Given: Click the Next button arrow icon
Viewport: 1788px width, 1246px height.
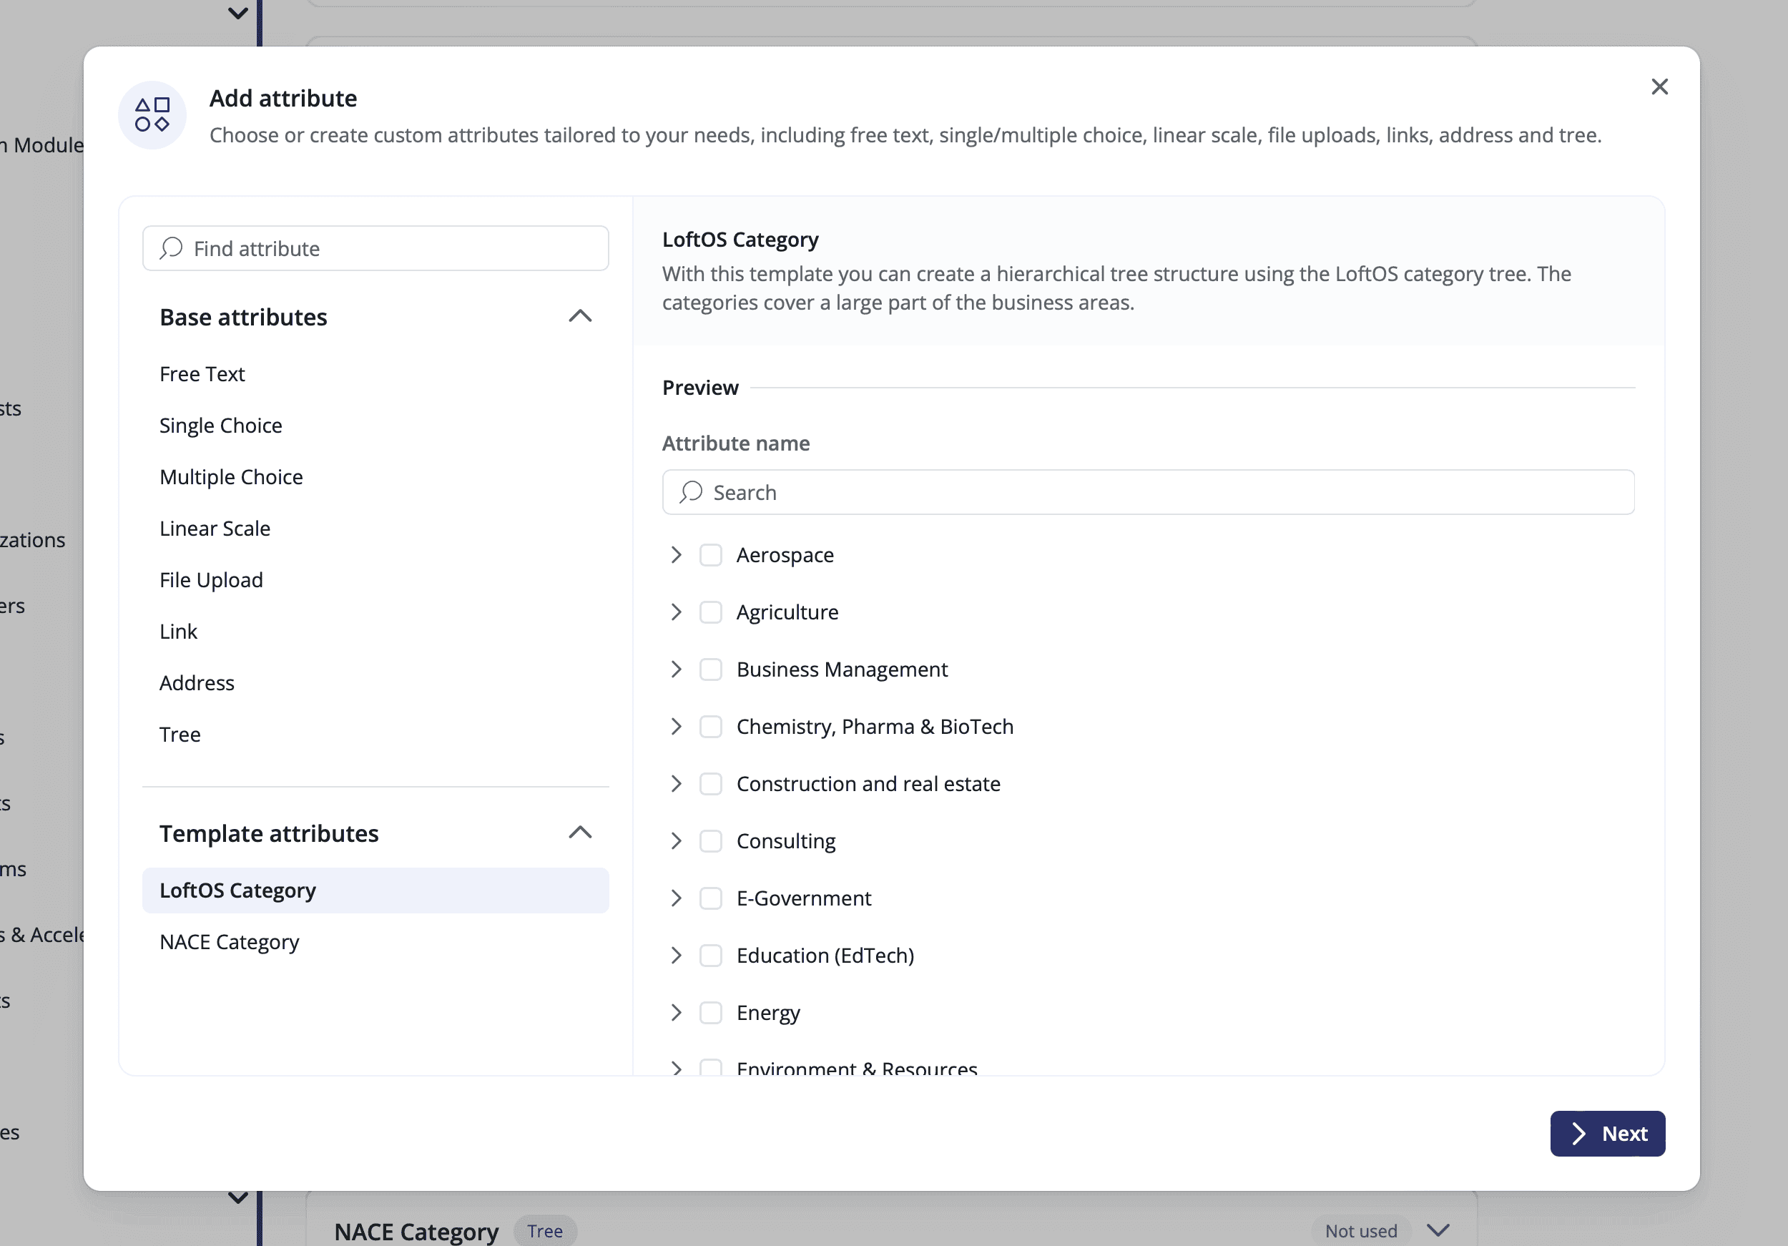Looking at the screenshot, I should pyautogui.click(x=1578, y=1134).
